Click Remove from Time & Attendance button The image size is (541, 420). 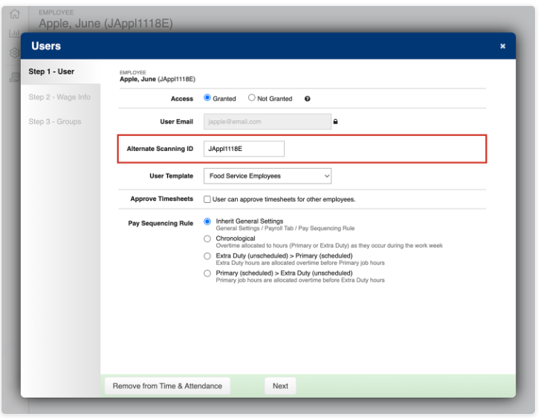point(167,386)
